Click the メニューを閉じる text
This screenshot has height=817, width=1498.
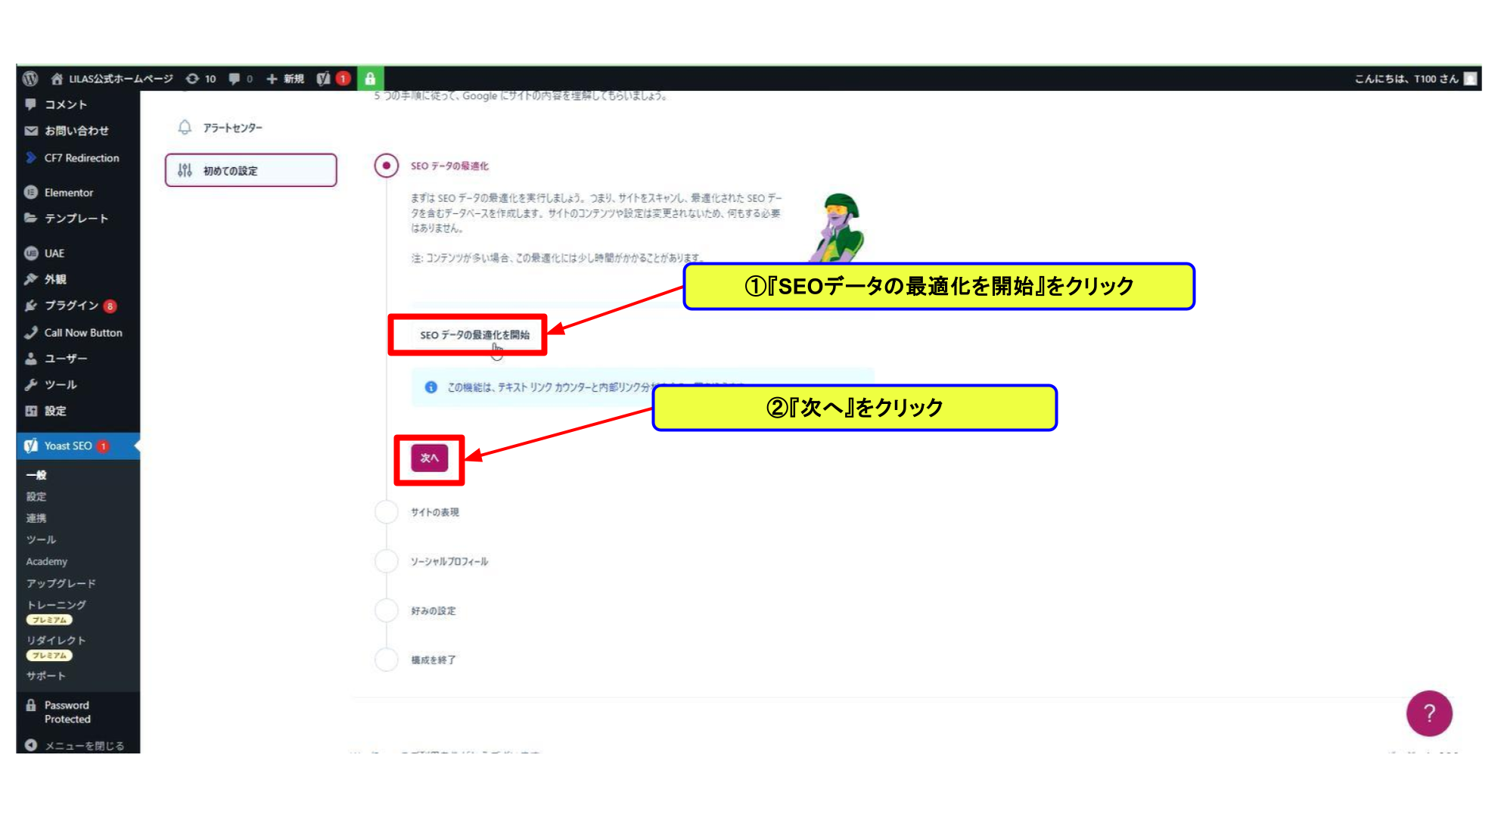pos(84,745)
